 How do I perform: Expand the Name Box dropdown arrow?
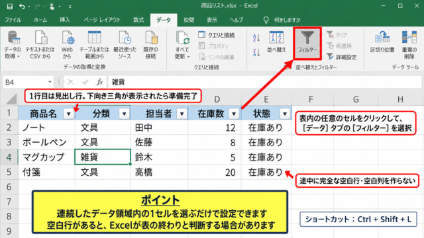pos(50,82)
